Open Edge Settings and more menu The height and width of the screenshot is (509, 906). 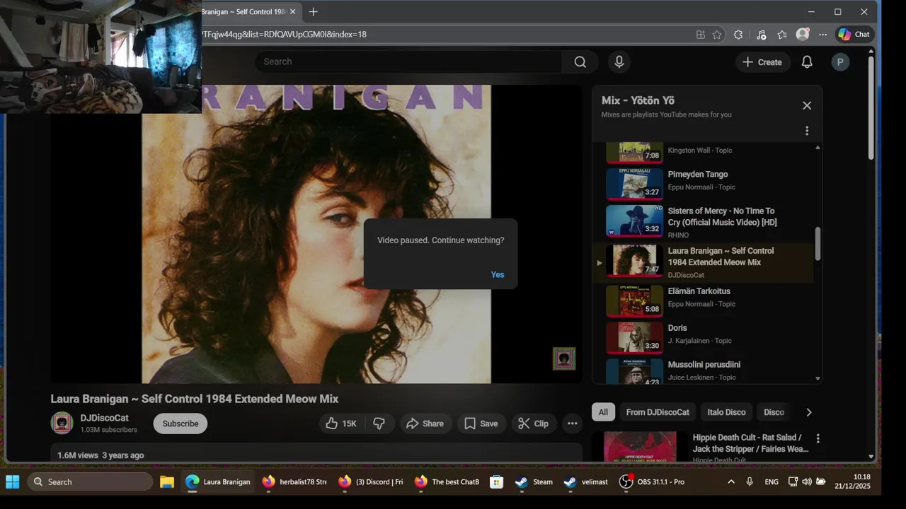click(x=822, y=34)
